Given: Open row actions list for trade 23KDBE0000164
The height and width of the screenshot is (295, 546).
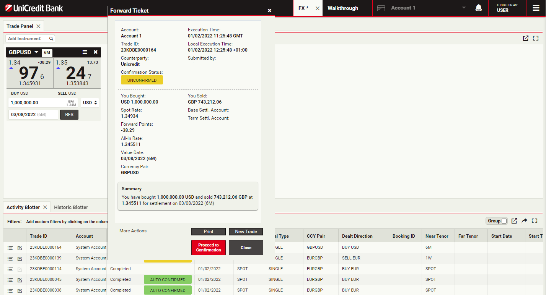Looking at the screenshot, I should tap(10, 248).
